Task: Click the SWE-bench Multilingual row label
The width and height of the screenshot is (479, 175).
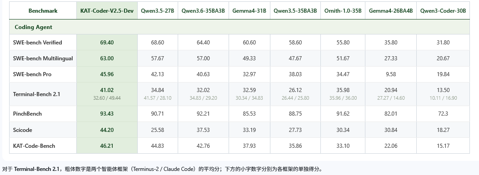Action: click(x=43, y=58)
